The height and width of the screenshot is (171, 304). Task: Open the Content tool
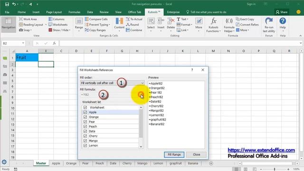coord(119,24)
